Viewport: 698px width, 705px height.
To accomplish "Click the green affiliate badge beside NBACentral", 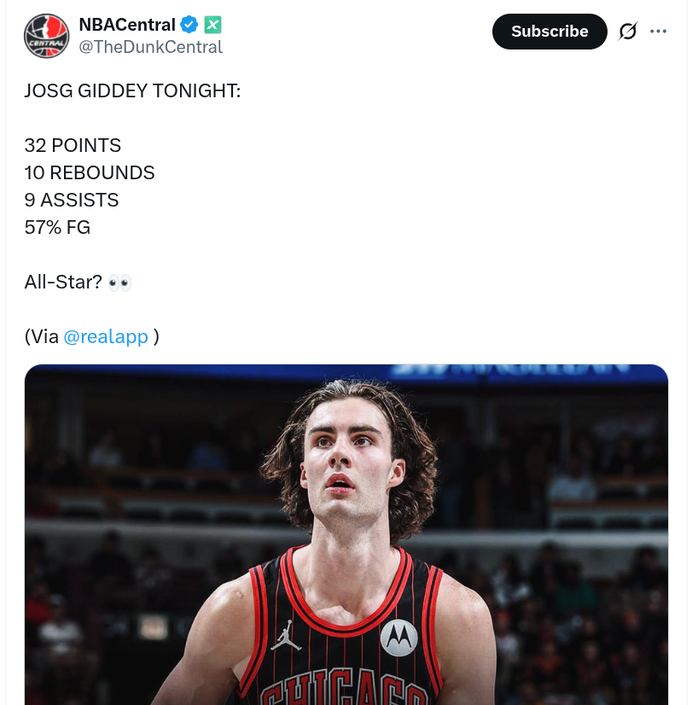I will (212, 25).
